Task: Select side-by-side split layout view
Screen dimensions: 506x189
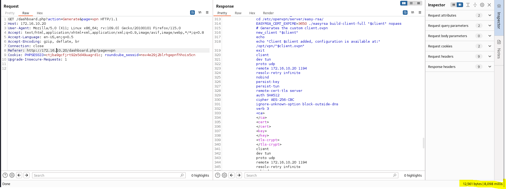Action: coord(404,3)
